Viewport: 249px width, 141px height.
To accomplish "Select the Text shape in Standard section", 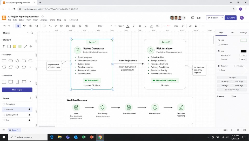I will (x=4, y=47).
